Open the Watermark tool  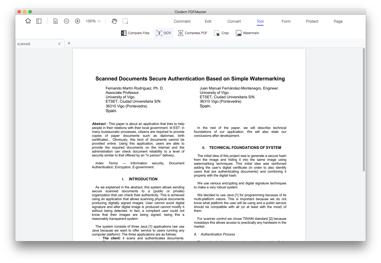click(x=247, y=33)
